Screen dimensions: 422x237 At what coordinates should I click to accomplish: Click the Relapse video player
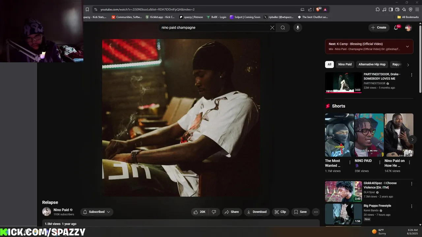click(x=181, y=118)
